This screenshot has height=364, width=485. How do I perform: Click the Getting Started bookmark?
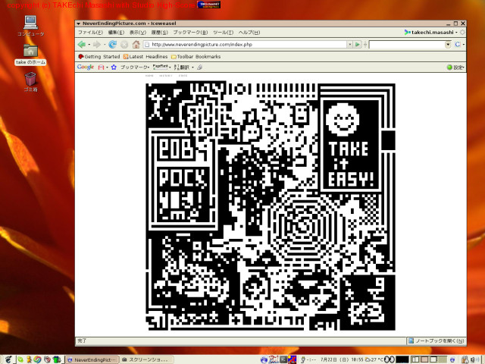click(x=99, y=56)
